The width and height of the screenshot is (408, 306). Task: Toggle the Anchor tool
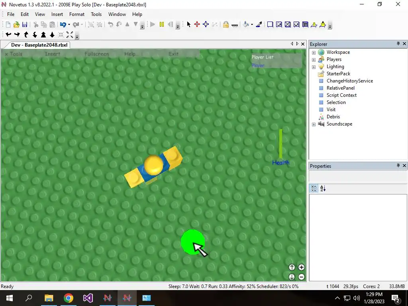coord(234,25)
